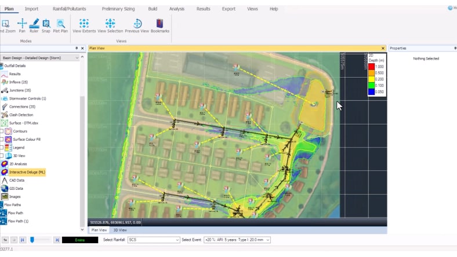Click the 2D Analysis icon
457x257 pixels.
[x=4, y=164]
